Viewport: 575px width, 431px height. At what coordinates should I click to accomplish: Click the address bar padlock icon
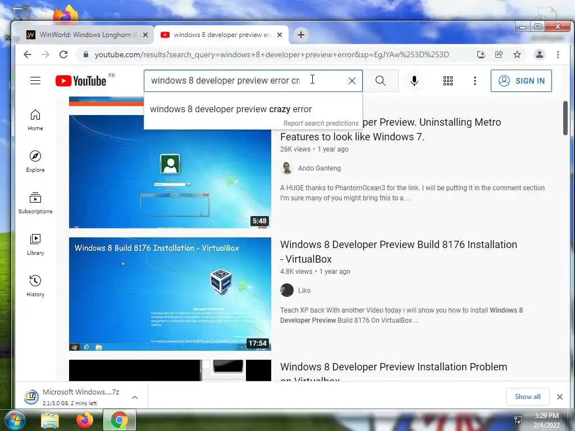click(86, 54)
